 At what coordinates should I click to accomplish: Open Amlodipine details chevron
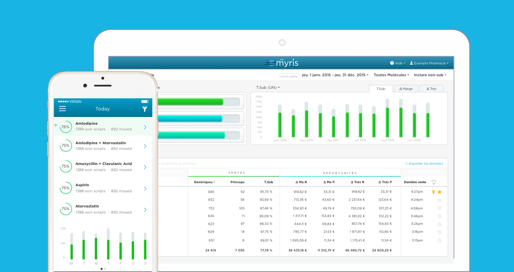(x=145, y=127)
